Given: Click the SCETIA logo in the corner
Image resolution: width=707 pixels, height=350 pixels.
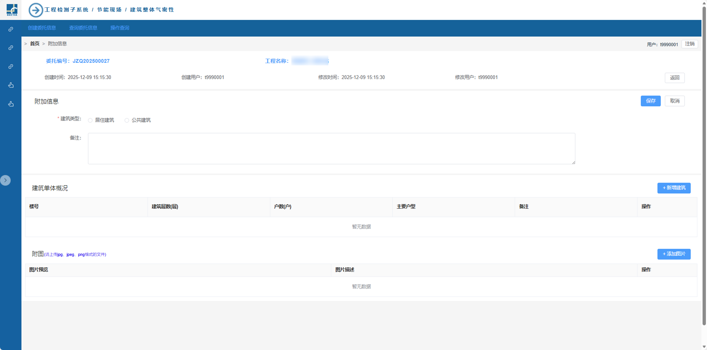Looking at the screenshot, I should (11, 10).
